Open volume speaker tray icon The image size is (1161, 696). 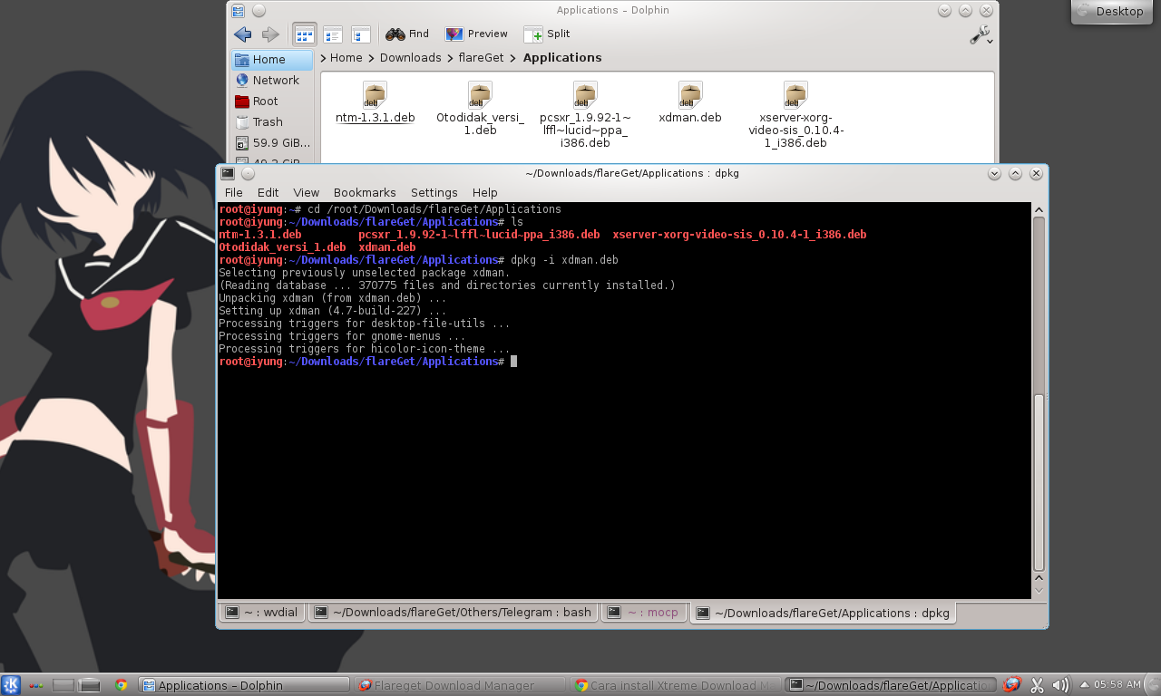click(x=1060, y=685)
